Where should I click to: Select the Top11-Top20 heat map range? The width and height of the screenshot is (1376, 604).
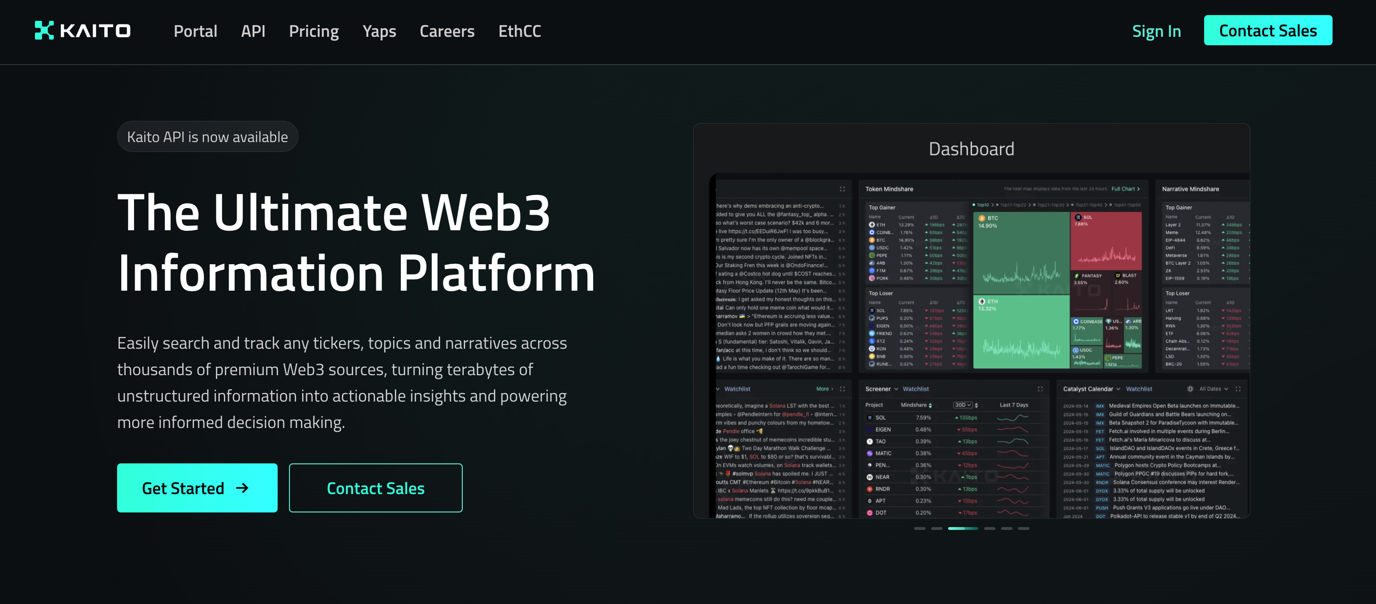[x=1011, y=205]
